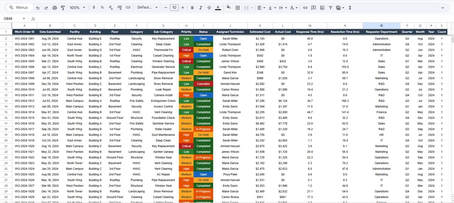Toggle strikethrough formatting
Viewport: 454px width, 203px height.
pos(209,7)
